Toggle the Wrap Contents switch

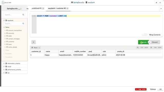pyautogui.click(x=145, y=35)
